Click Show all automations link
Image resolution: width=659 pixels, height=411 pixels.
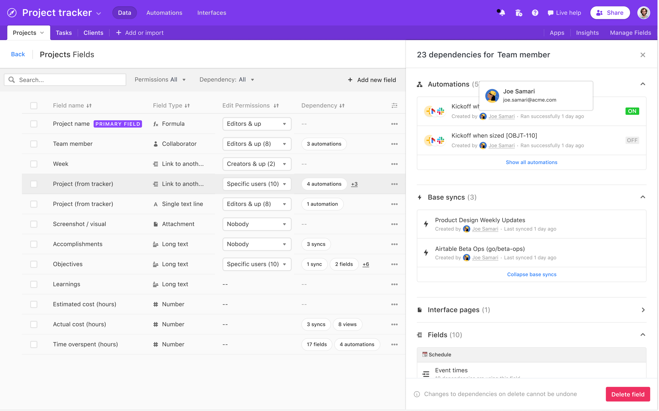tap(531, 162)
